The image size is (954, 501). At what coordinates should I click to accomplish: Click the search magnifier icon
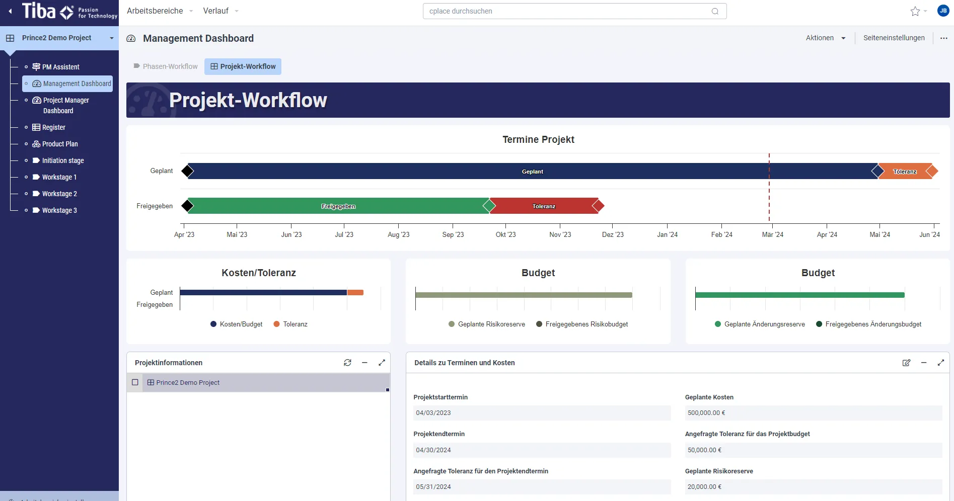(714, 11)
